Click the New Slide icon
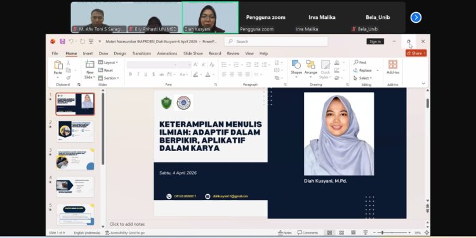This screenshot has height=238, width=476. (x=90, y=64)
